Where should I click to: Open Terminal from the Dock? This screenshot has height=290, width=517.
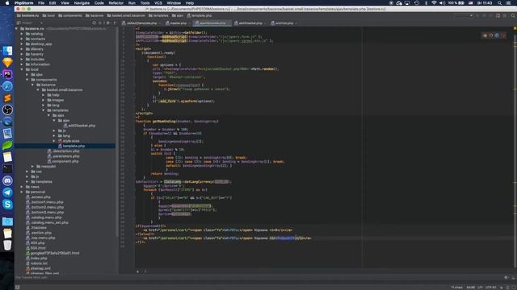(x=7, y=169)
